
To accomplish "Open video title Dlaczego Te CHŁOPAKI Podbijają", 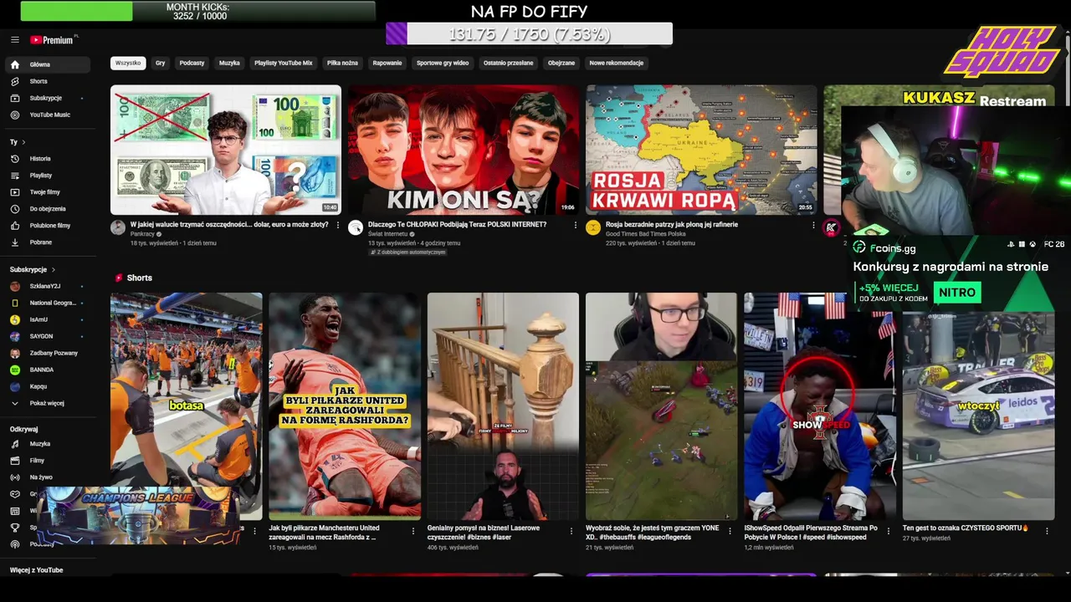I will [457, 224].
